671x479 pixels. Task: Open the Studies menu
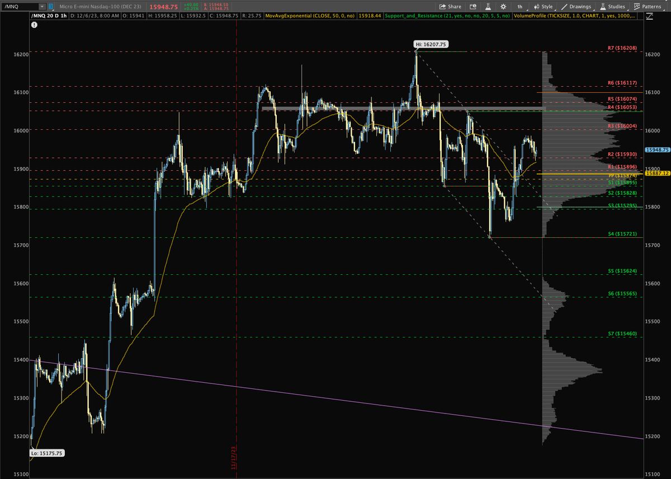click(613, 6)
